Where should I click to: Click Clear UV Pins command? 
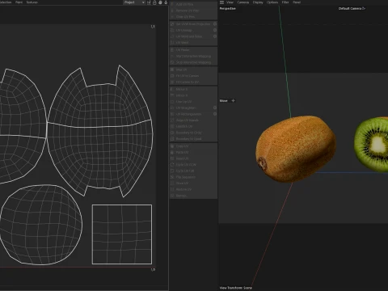coord(193,17)
